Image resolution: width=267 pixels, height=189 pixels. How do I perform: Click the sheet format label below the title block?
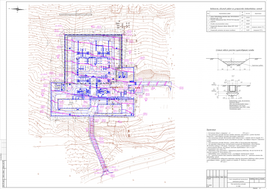pyautogui.click(x=257, y=188)
